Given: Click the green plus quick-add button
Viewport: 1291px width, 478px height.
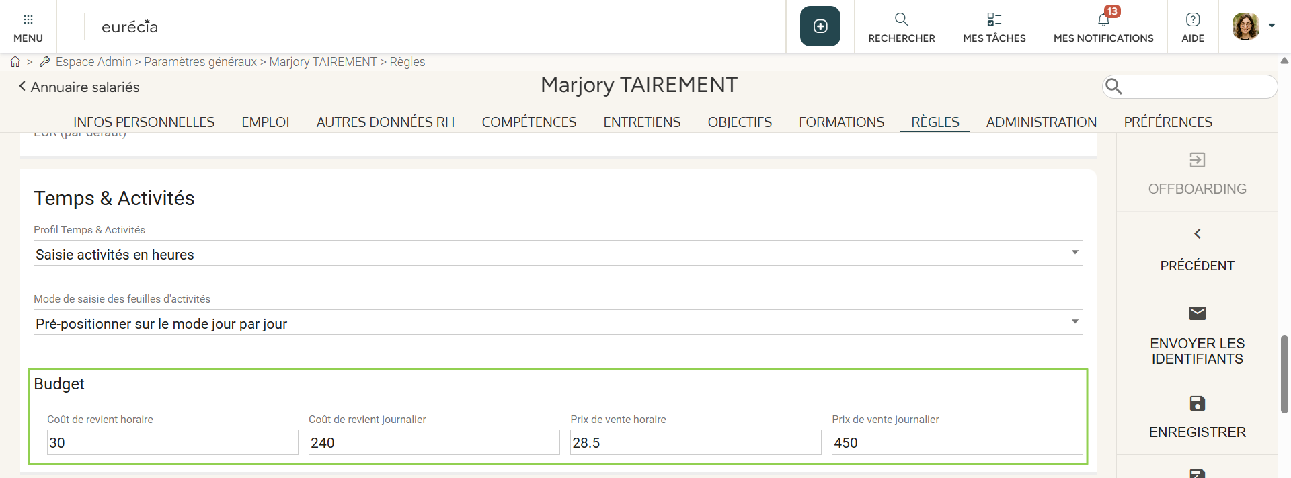Looking at the screenshot, I should click(820, 26).
